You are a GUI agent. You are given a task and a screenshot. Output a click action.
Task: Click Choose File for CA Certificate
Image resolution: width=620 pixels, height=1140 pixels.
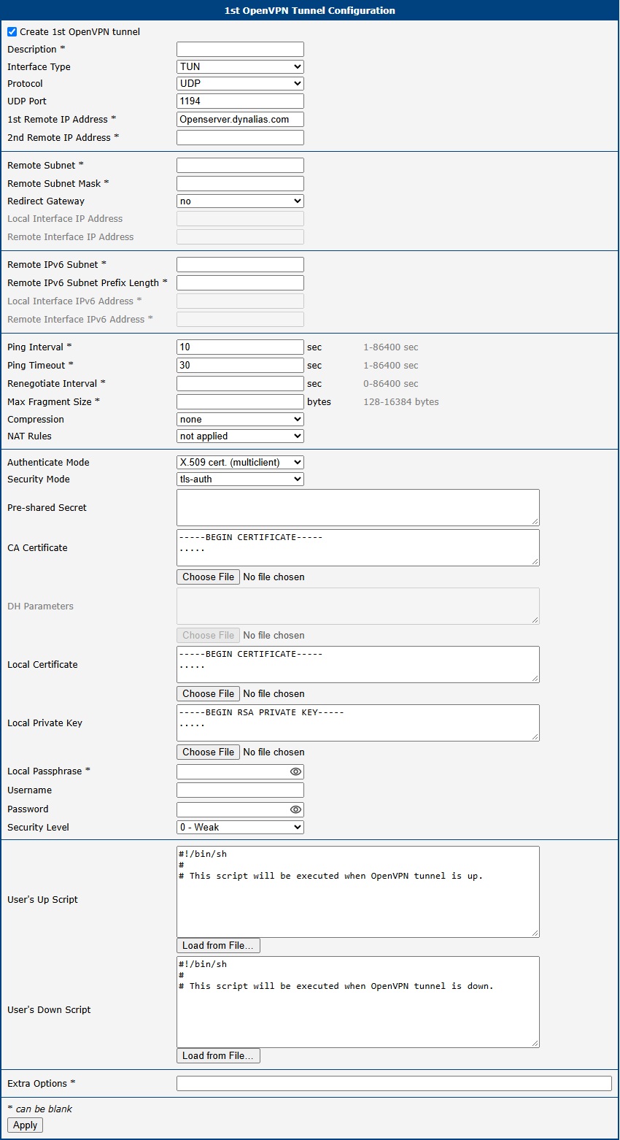(208, 577)
